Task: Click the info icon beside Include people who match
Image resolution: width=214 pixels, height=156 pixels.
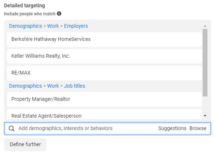Action: coord(59,14)
